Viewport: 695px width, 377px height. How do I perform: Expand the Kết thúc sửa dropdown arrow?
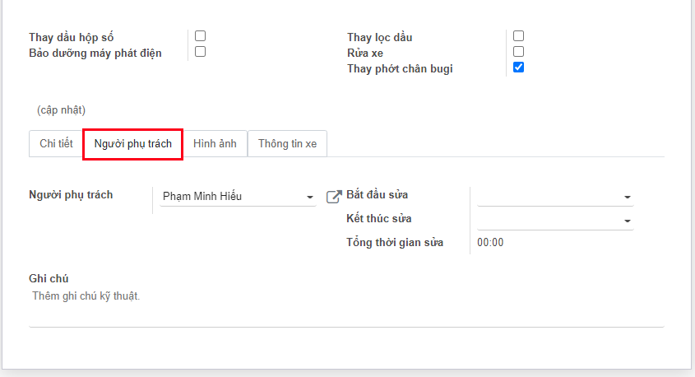[x=628, y=221]
